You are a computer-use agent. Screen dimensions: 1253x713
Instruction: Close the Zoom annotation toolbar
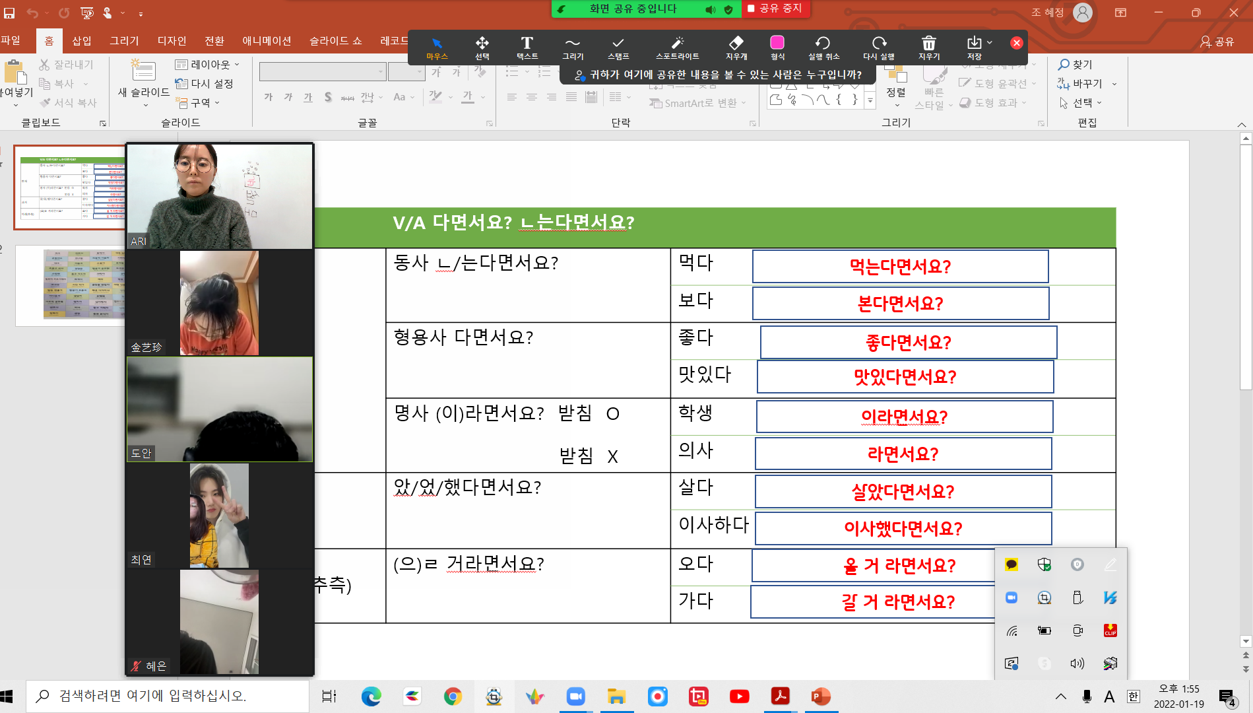(x=1017, y=43)
